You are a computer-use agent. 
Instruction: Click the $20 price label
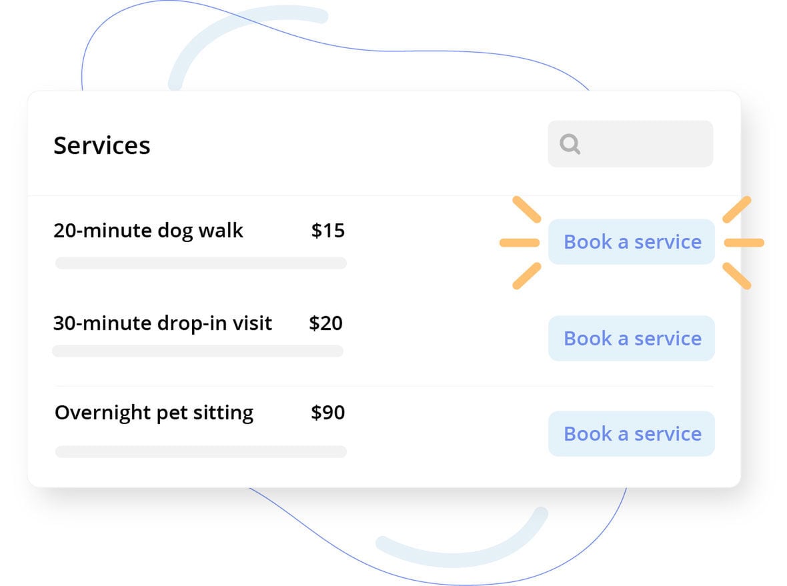[326, 323]
